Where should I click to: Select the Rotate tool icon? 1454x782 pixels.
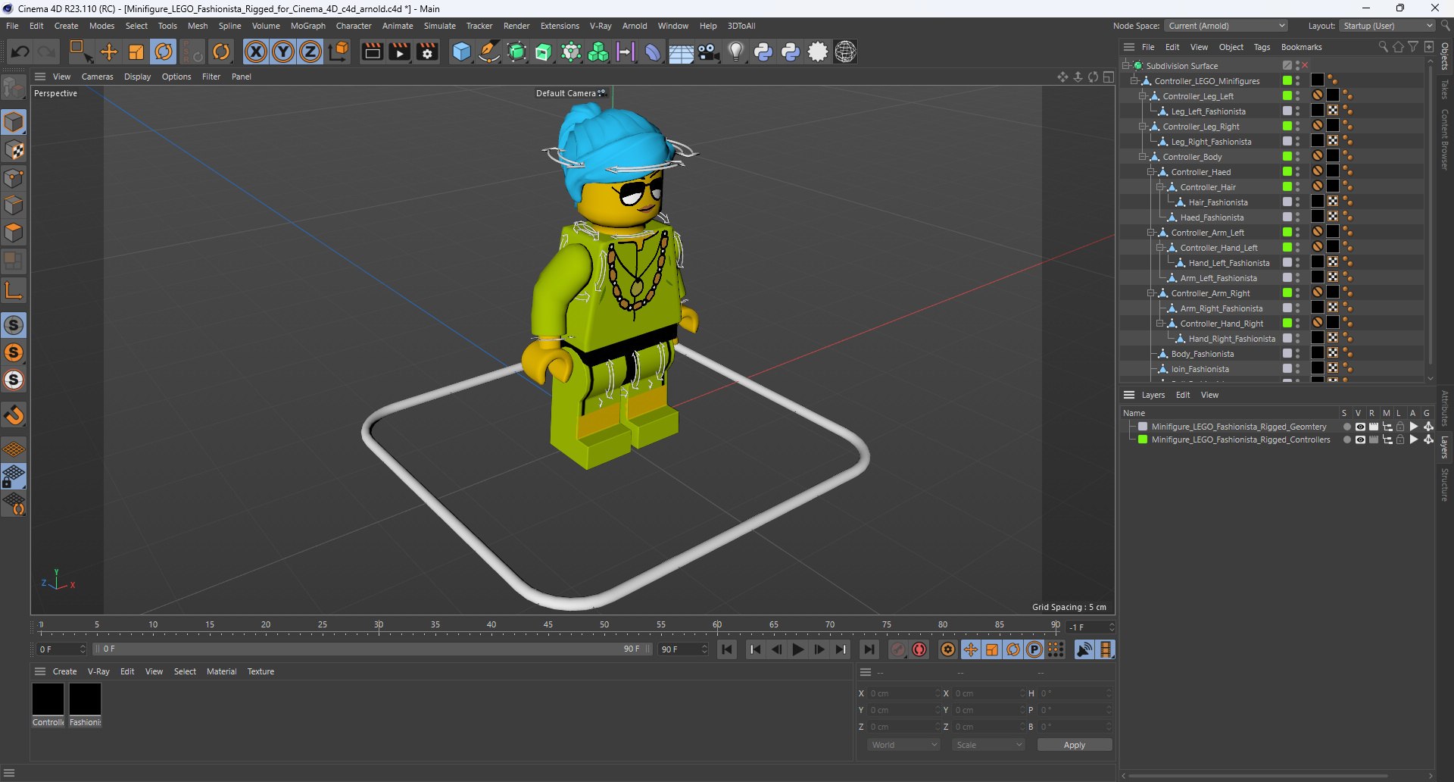164,52
